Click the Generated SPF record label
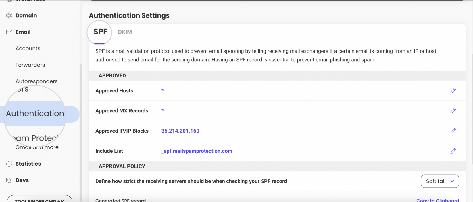This screenshot has height=202, width=473. pos(121,200)
